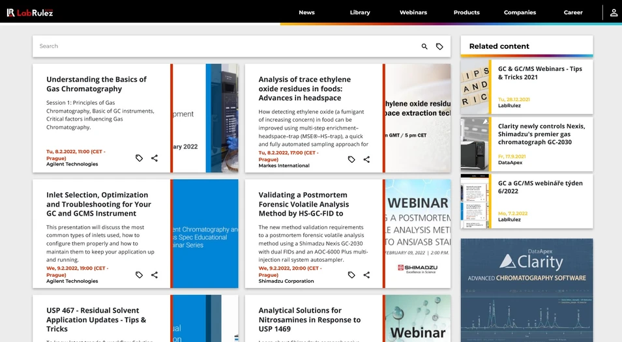Open Inlet Selection, Optimization and Troubleshooting title
The height and width of the screenshot is (342, 622).
point(98,204)
